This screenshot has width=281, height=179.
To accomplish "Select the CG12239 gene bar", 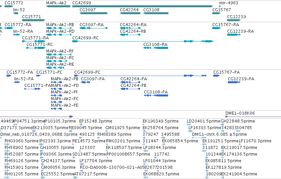I will pyautogui.click(x=234, y=20).
